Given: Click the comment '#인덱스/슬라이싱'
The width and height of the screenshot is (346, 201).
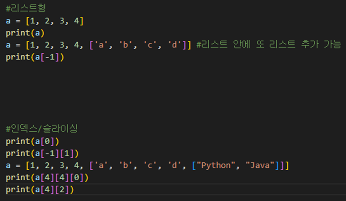Looking at the screenshot, I should point(42,129).
